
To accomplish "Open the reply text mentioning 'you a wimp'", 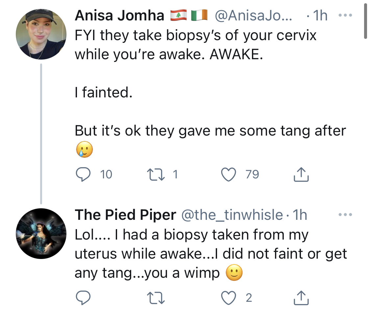I will (211, 254).
